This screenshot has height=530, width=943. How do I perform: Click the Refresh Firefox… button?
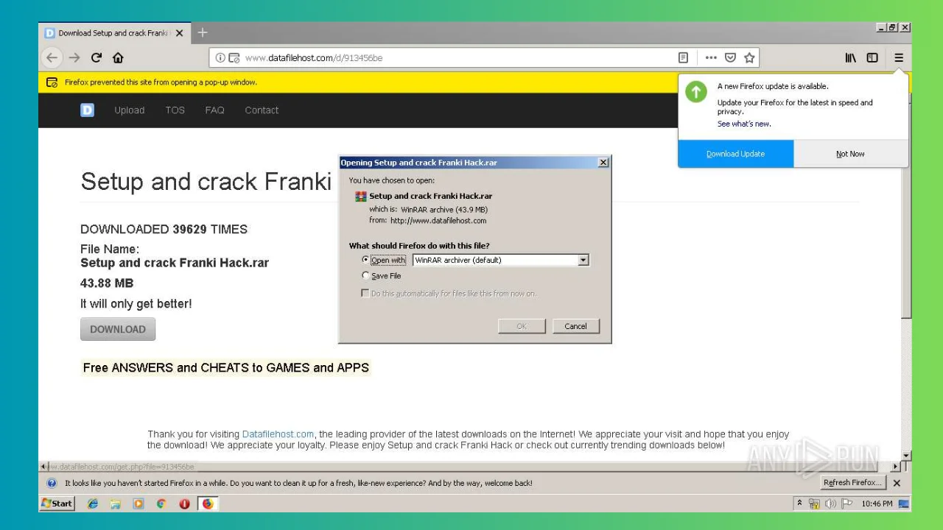[x=852, y=483]
